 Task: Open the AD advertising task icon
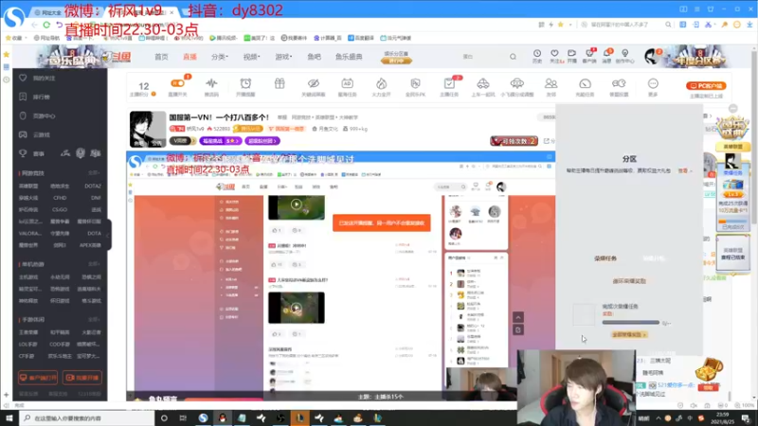(347, 83)
